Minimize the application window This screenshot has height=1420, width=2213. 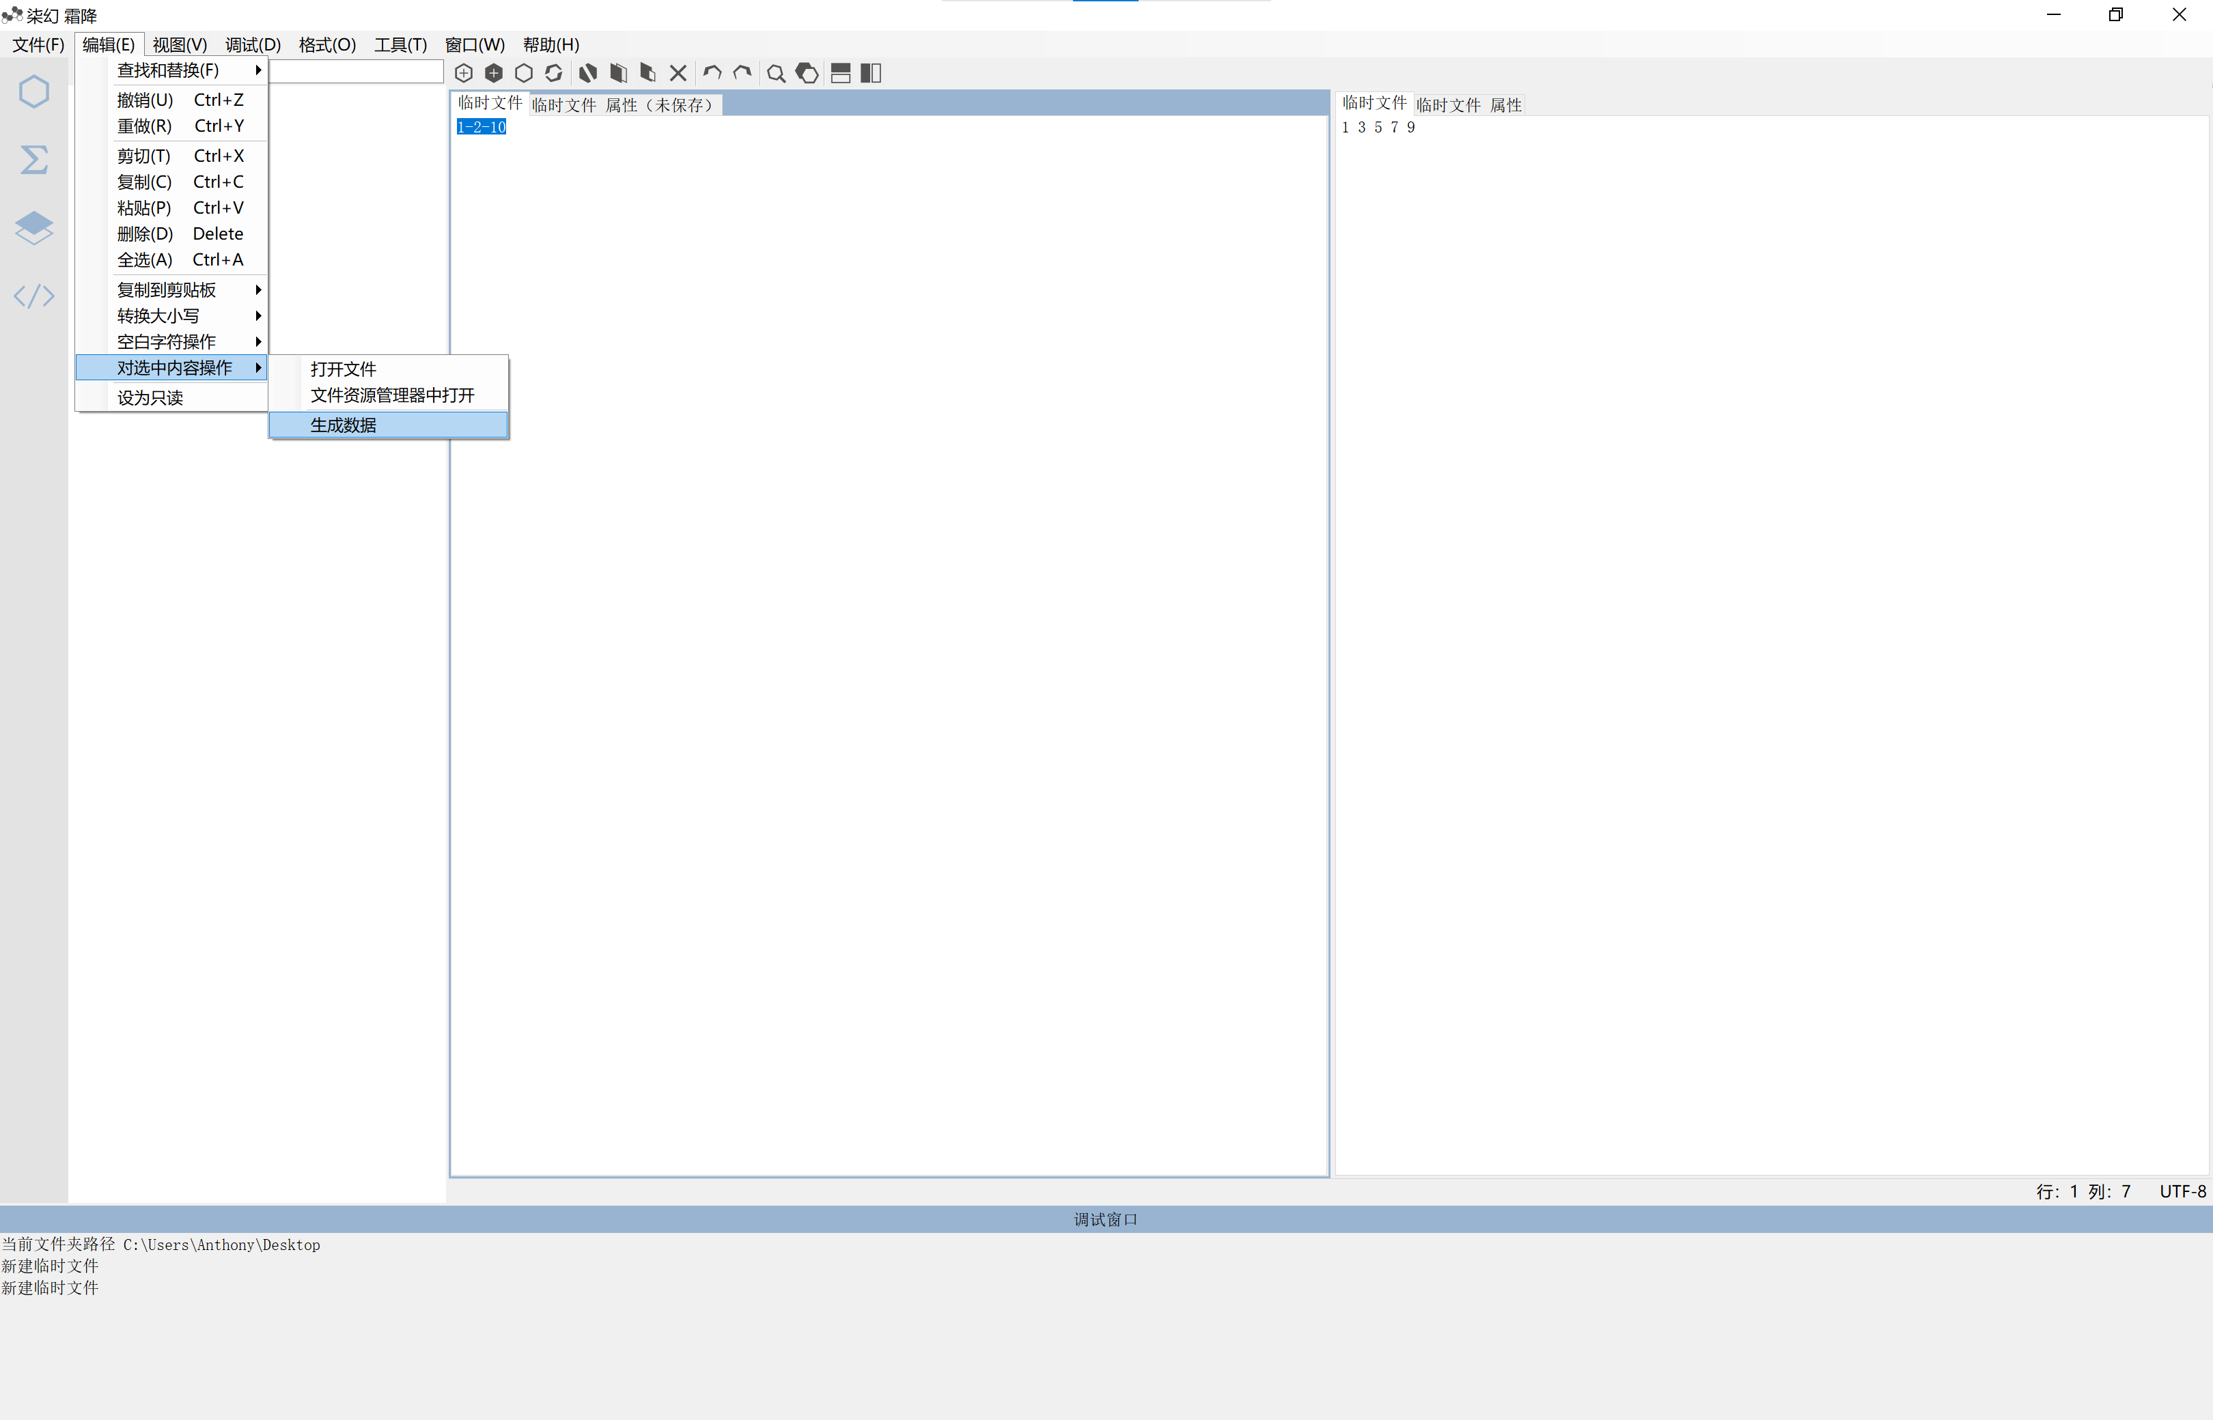pyautogui.click(x=2053, y=15)
